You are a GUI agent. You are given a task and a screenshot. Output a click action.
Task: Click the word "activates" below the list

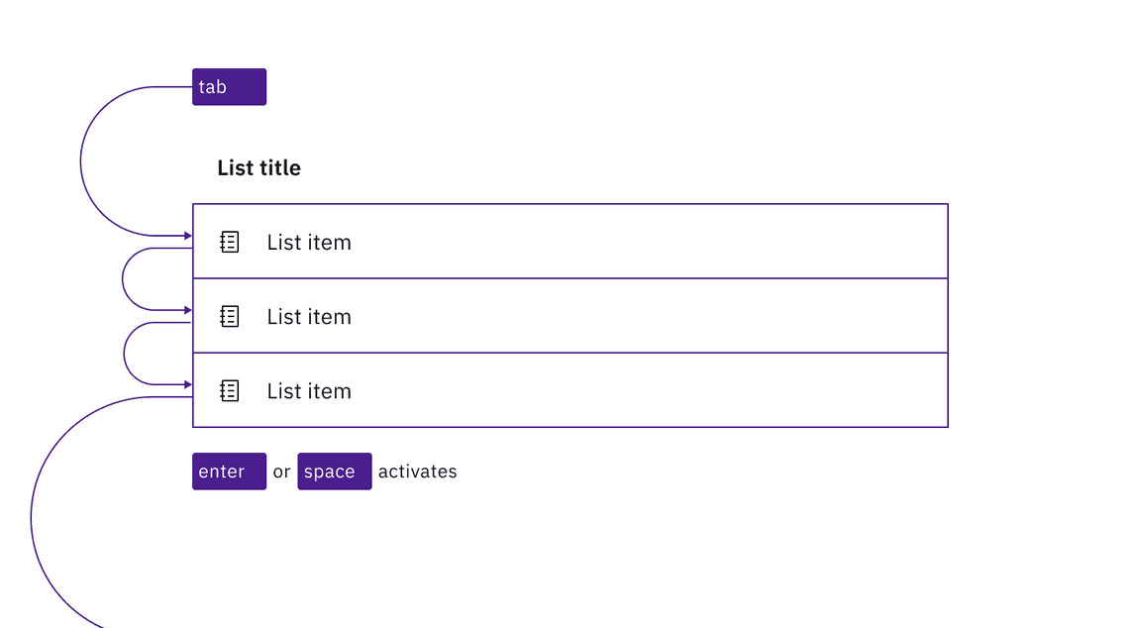tap(417, 471)
